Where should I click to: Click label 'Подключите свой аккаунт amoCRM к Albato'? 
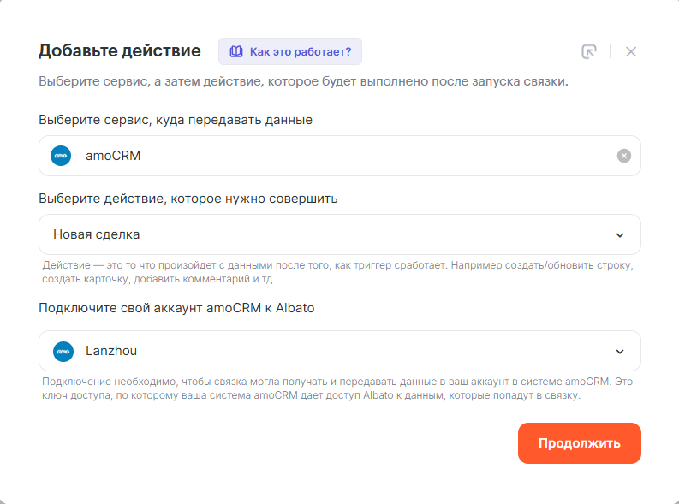[x=176, y=308]
